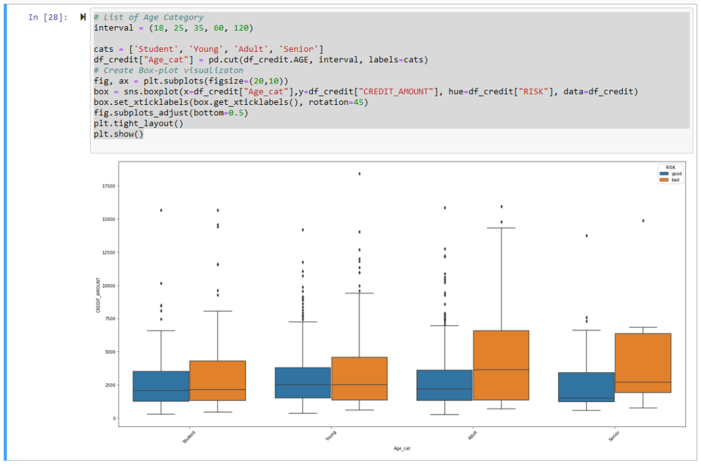Click the blue 'good' color swatch in legend
The width and height of the screenshot is (701, 467).
coord(664,173)
